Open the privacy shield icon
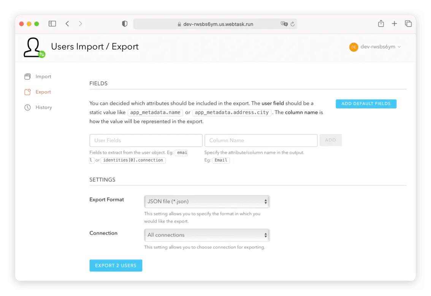The height and width of the screenshot is (296, 431). coord(125,24)
